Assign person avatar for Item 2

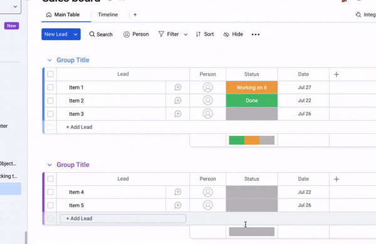[x=208, y=100]
